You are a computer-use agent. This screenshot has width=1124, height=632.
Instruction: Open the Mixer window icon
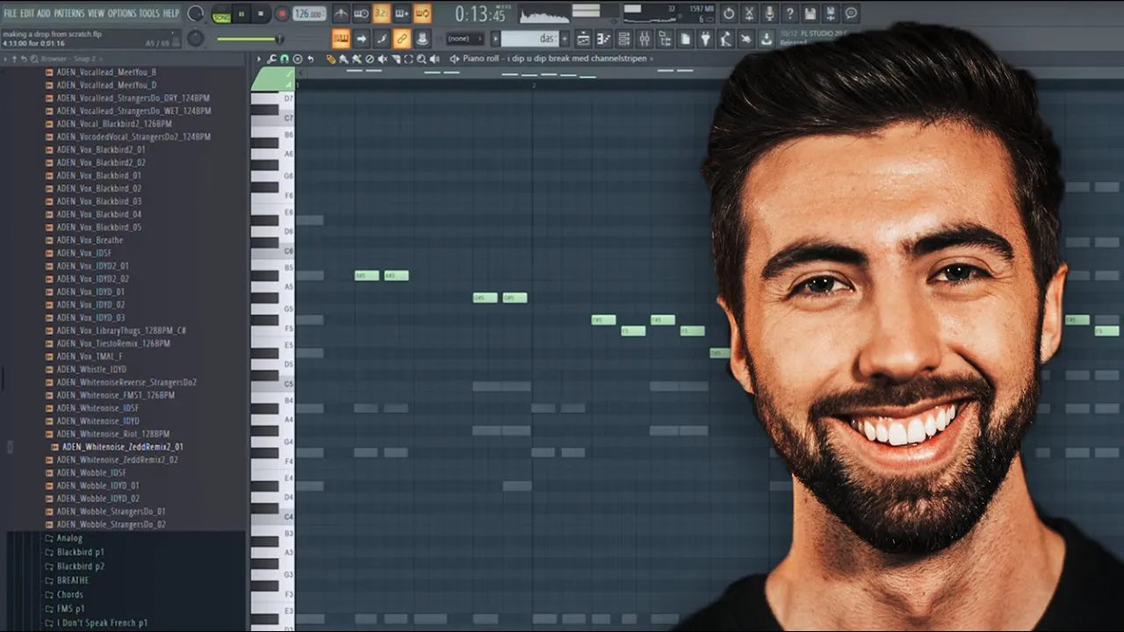click(644, 39)
